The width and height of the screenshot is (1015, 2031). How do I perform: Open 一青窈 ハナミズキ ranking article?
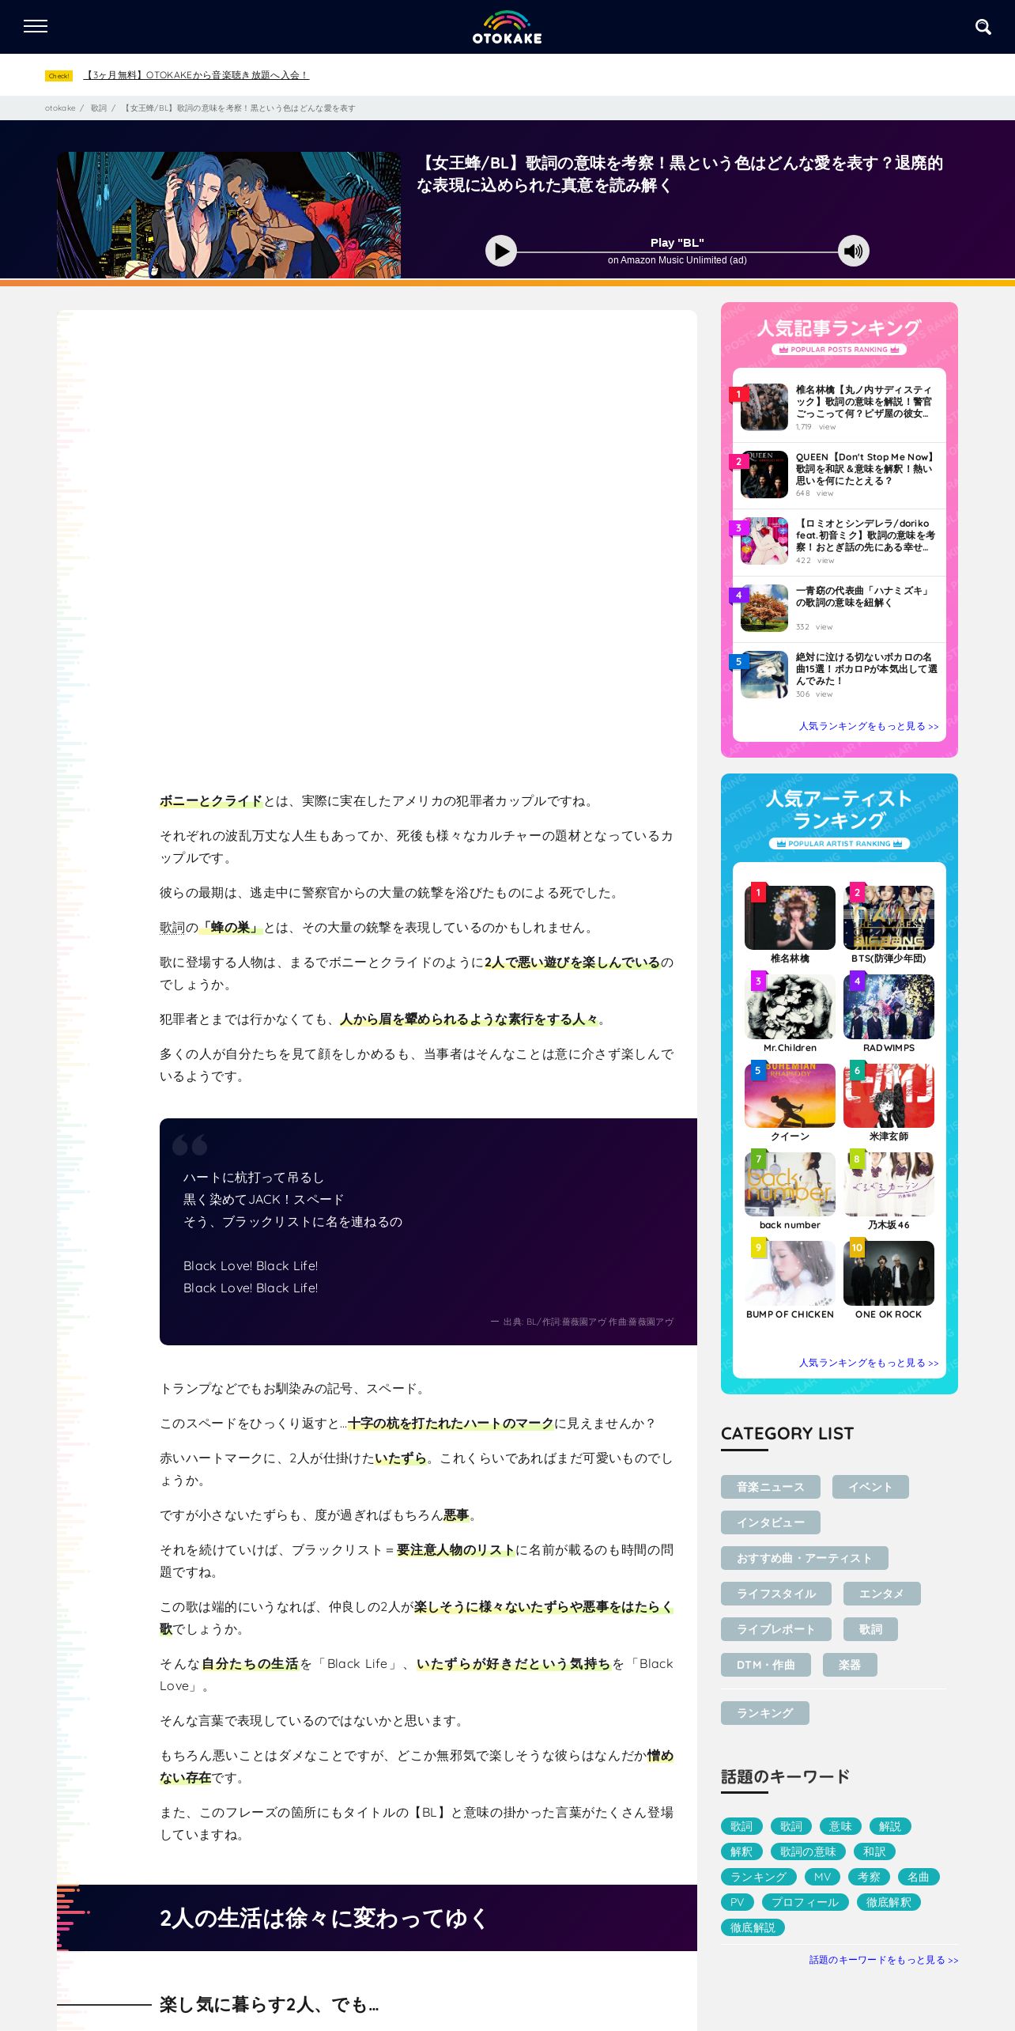864,596
